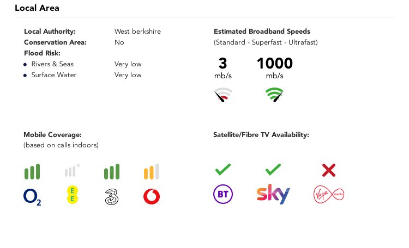This screenshot has width=409, height=248.
Task: Click the 1000 mb/s speed value
Action: (x=275, y=67)
